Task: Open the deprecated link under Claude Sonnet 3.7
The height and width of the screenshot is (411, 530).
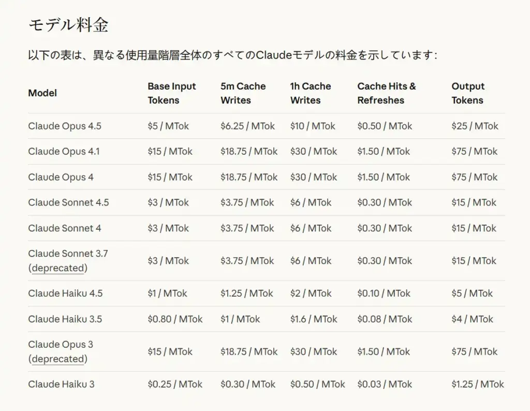Action: pos(58,268)
